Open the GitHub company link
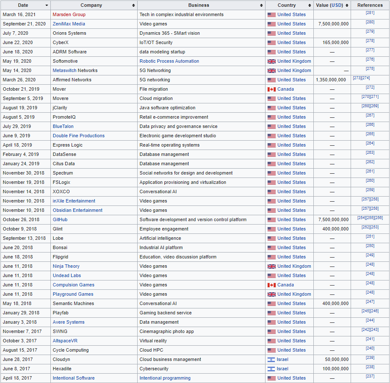 60,219
